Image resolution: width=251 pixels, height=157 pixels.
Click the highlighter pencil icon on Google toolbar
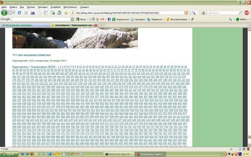click(192, 19)
